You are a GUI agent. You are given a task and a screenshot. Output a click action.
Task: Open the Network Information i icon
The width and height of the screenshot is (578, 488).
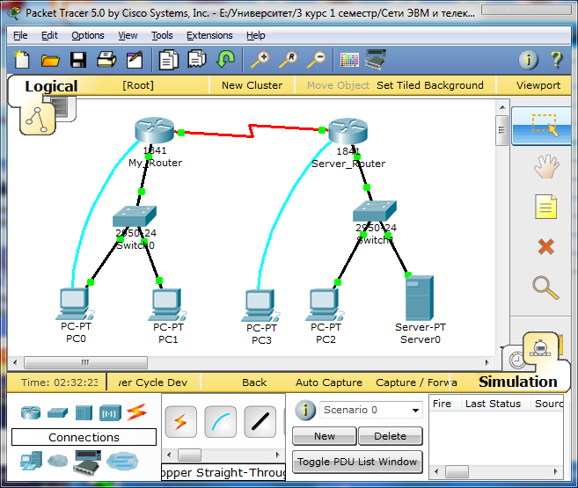[528, 60]
